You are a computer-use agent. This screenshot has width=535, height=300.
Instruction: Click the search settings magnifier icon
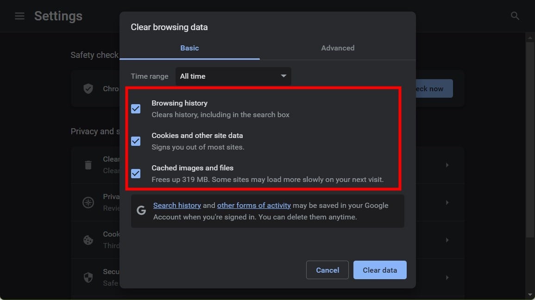pyautogui.click(x=515, y=16)
